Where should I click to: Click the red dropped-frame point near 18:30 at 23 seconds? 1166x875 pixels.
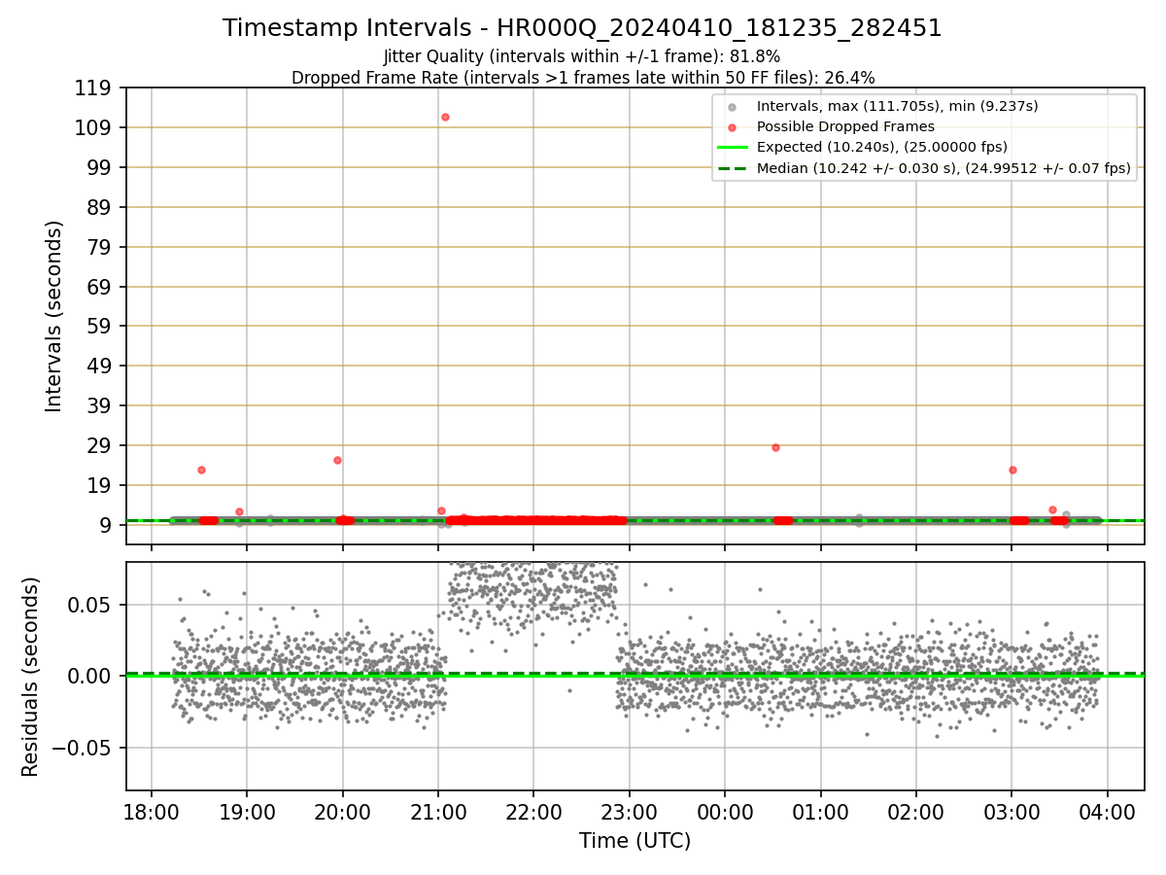coord(201,470)
